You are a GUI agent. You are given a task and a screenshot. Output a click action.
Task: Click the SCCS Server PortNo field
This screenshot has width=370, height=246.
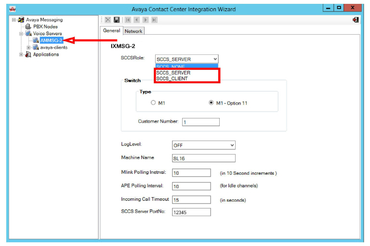(191, 212)
